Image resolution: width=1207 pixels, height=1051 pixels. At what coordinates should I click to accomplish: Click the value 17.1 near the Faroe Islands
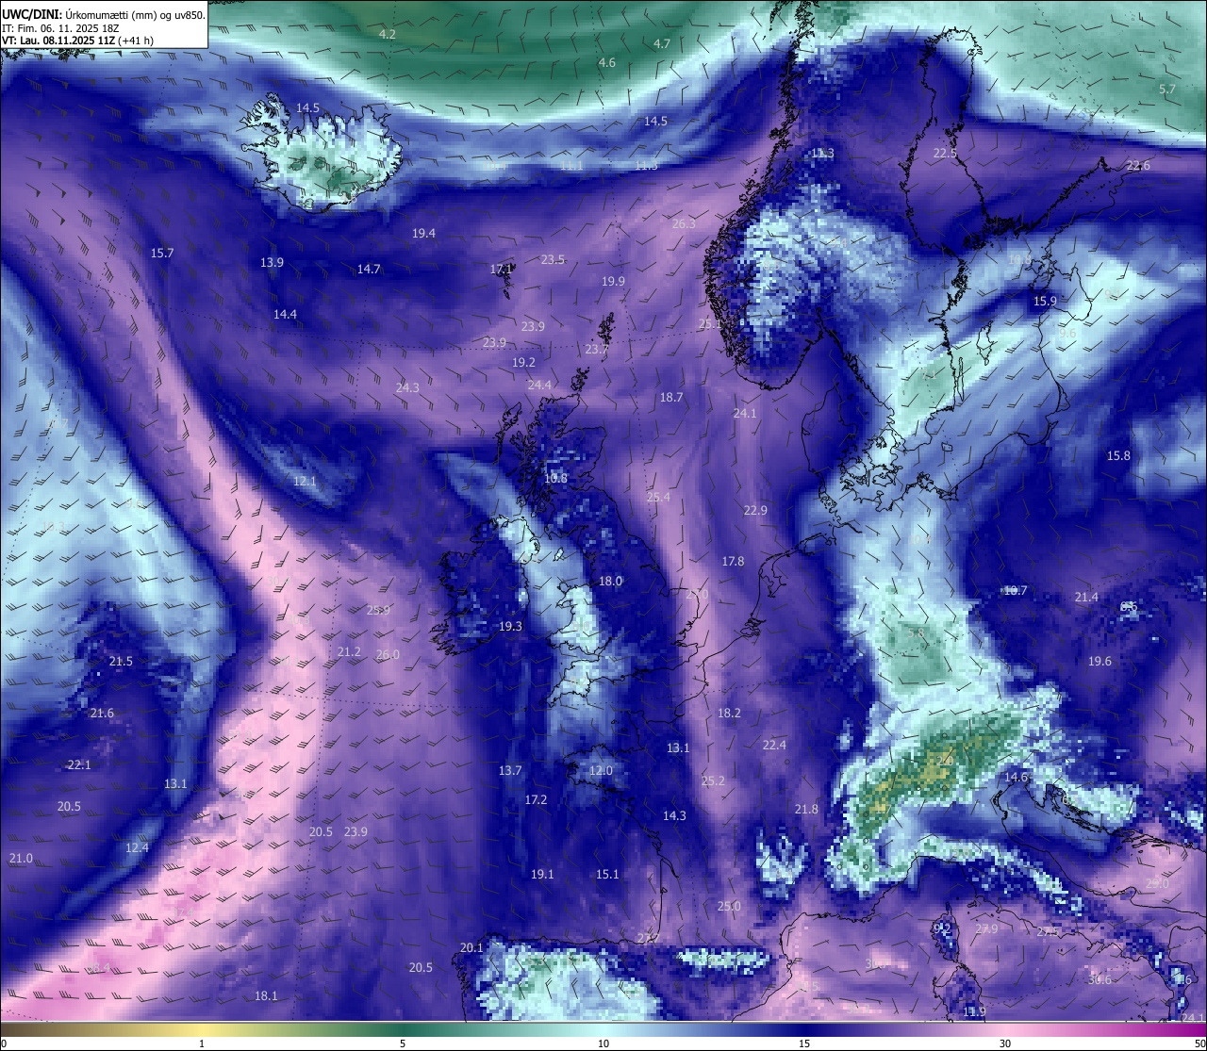tap(502, 270)
